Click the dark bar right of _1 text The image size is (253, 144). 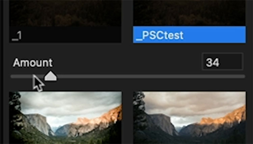(x=72, y=35)
